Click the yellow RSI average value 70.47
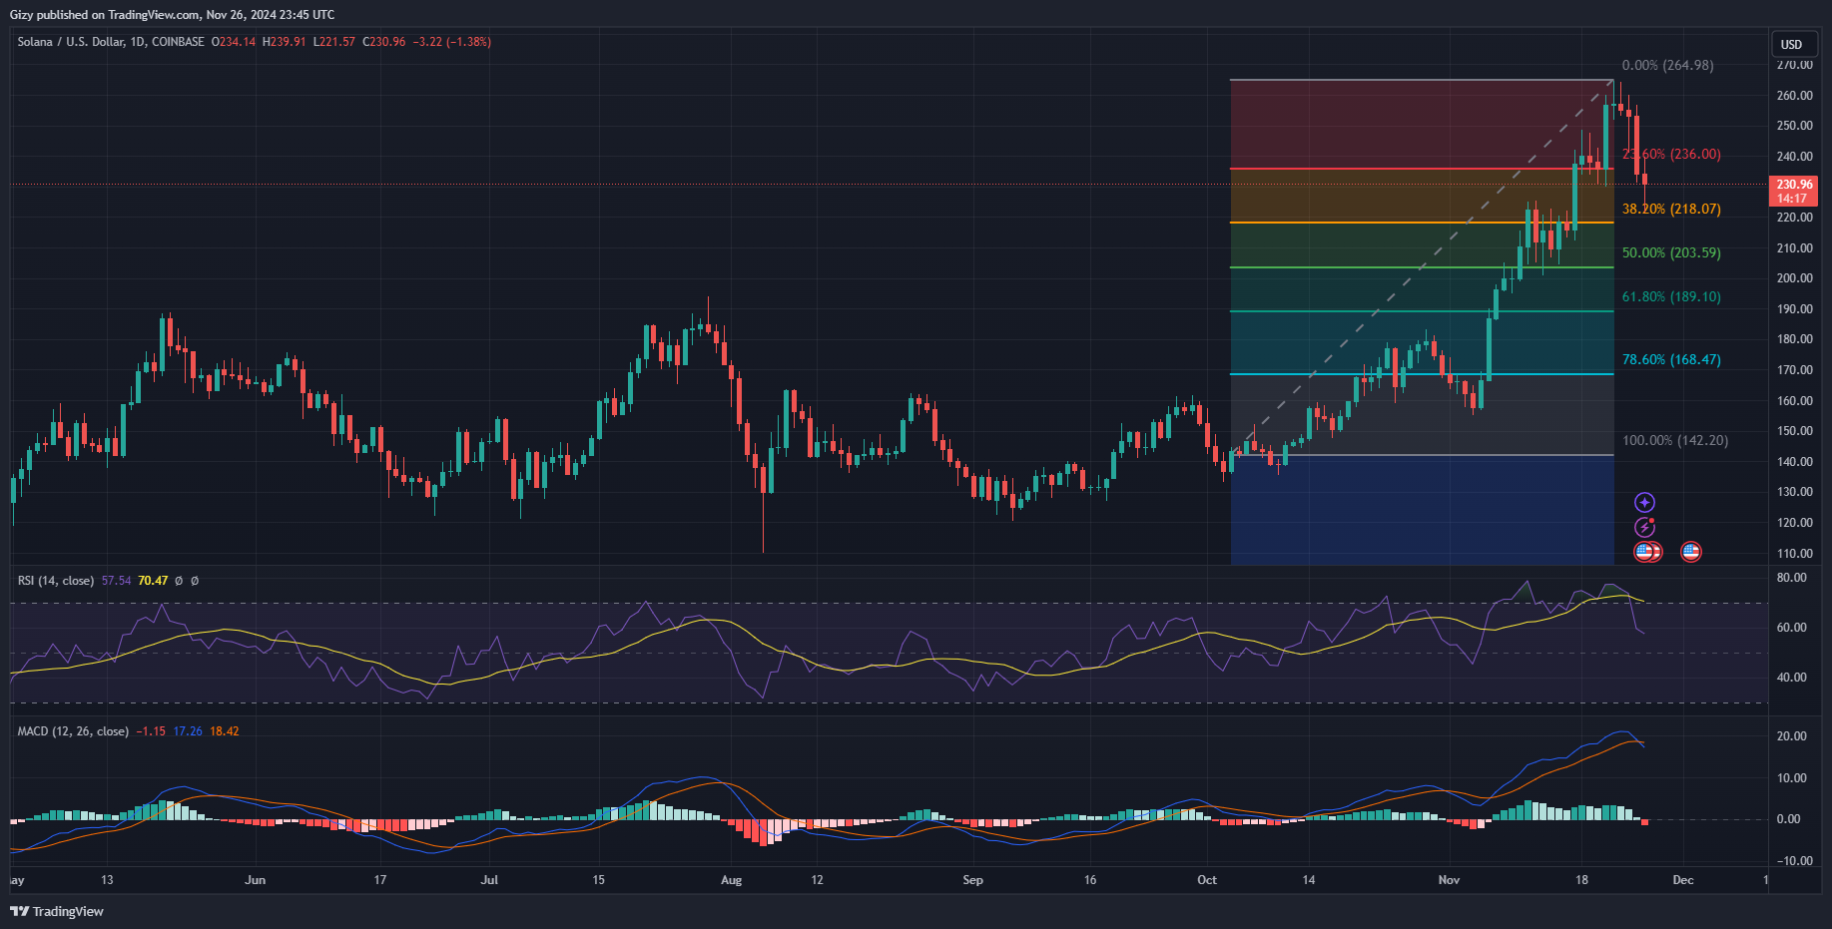1832x929 pixels. pyautogui.click(x=153, y=581)
